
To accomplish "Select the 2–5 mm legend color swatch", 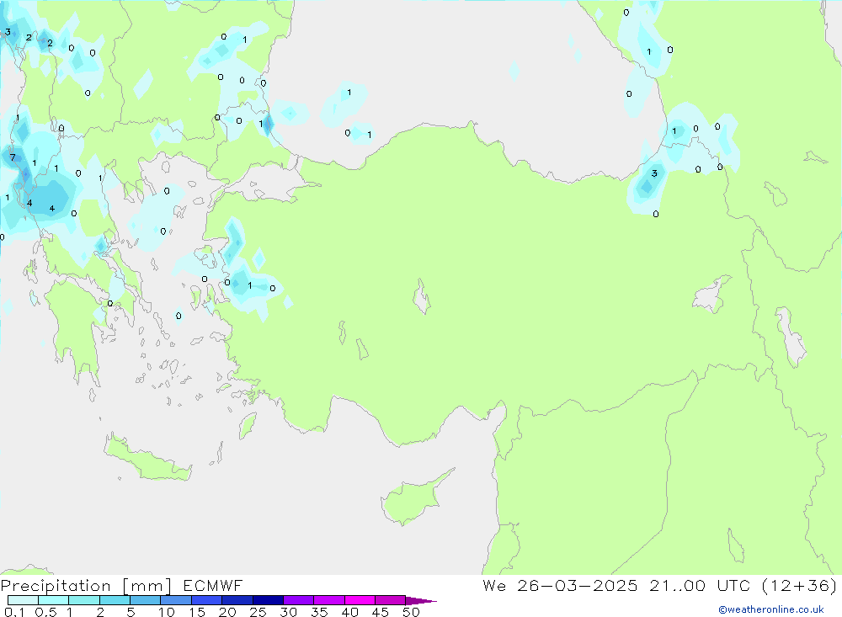I will 115,600.
